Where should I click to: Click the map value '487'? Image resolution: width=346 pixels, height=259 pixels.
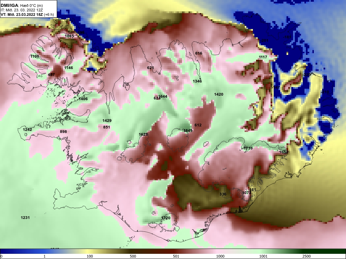coord(51,75)
